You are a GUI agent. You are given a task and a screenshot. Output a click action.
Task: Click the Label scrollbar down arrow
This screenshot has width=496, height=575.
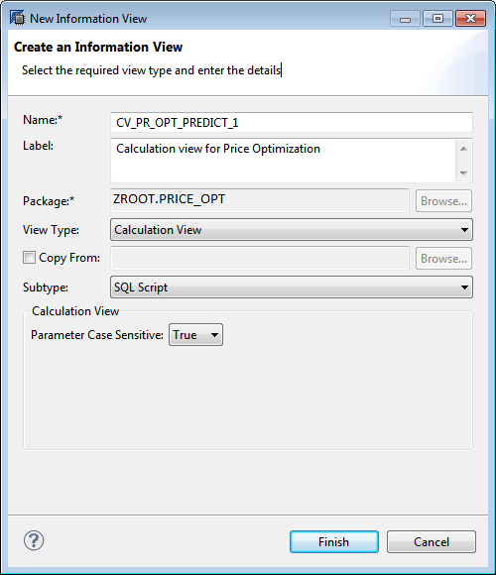click(463, 172)
